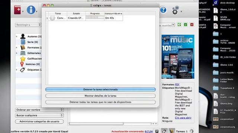This screenshot has height=133, width=238.
Task: Click the green plus save-search icon
Action: click(186, 25)
